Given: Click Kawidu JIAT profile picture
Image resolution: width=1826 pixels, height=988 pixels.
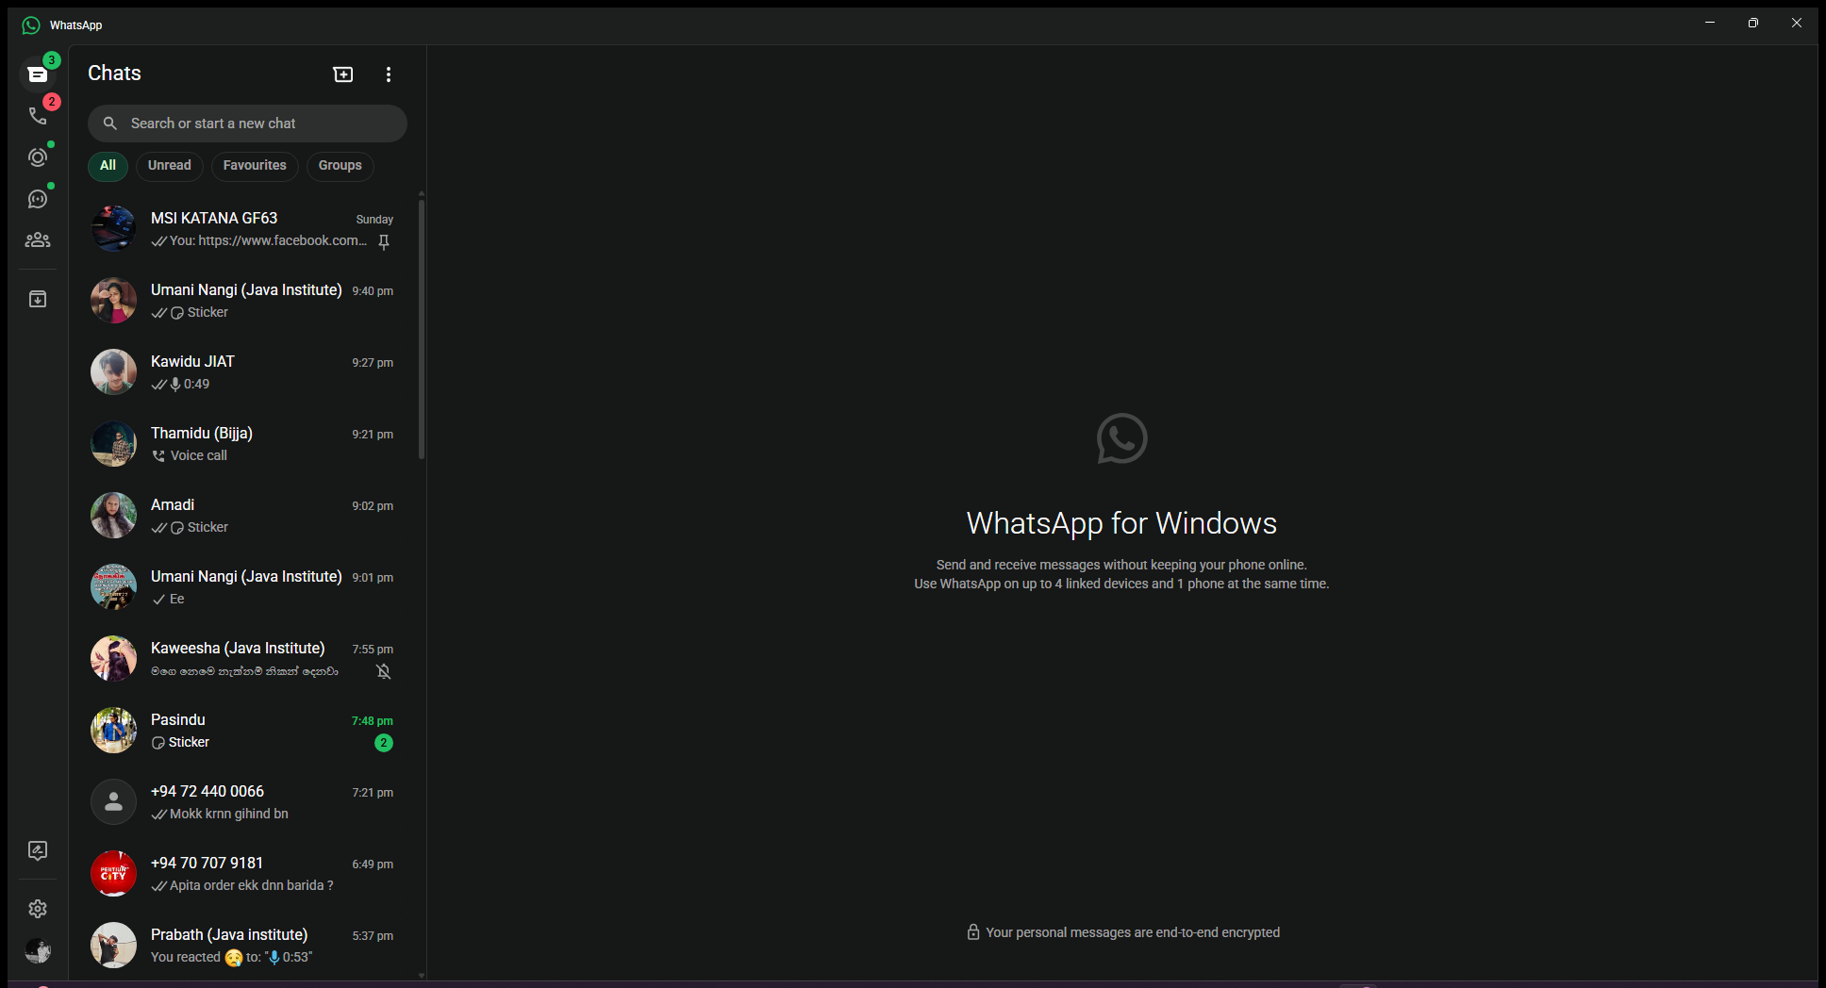Looking at the screenshot, I should click(113, 372).
